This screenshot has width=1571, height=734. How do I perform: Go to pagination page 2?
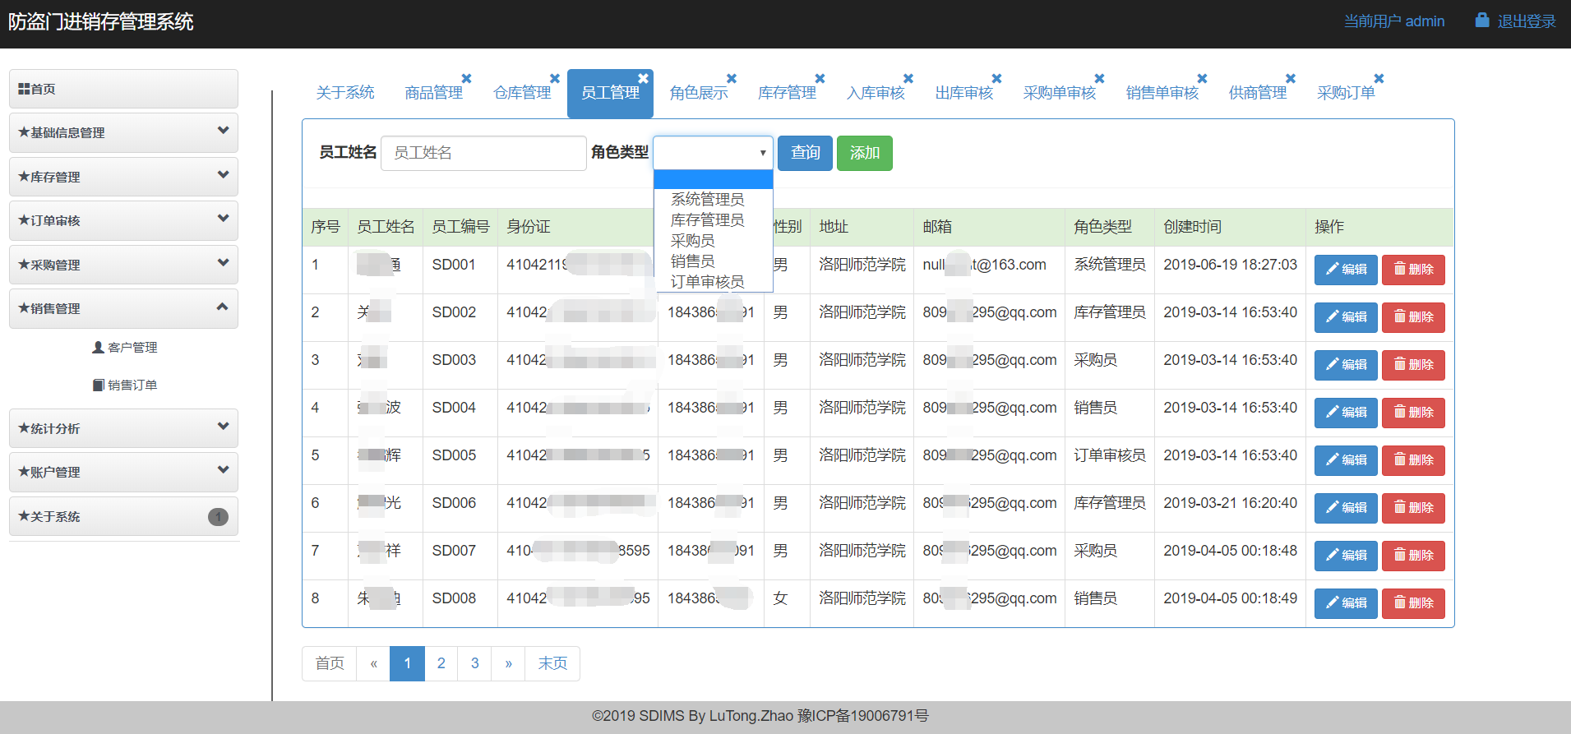(x=441, y=663)
